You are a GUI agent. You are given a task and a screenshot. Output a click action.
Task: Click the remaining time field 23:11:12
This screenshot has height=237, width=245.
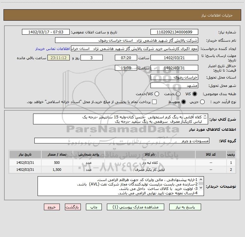[59, 58]
